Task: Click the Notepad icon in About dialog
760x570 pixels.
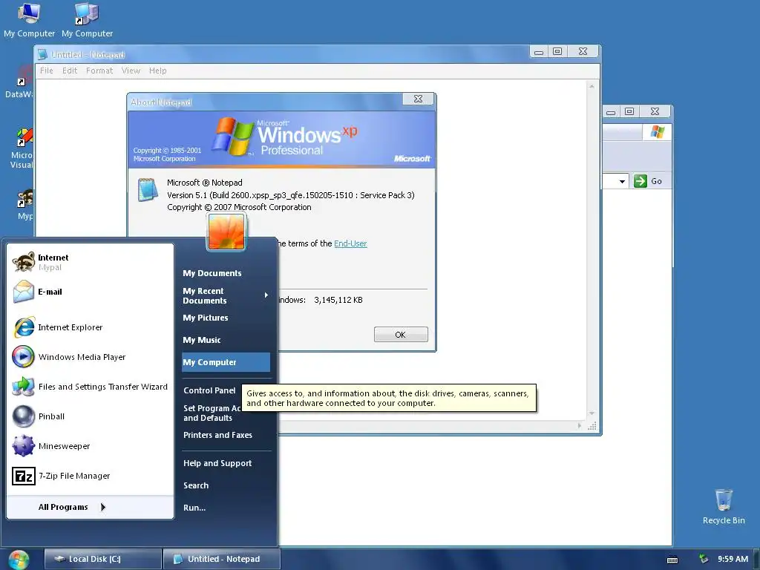Action: pos(148,189)
